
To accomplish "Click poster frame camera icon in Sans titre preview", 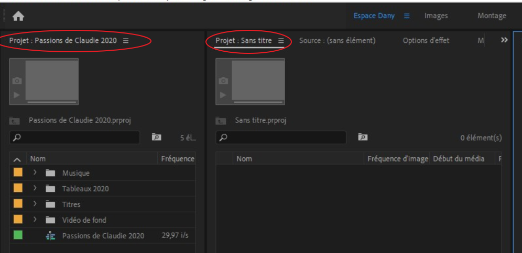I will click(x=223, y=80).
